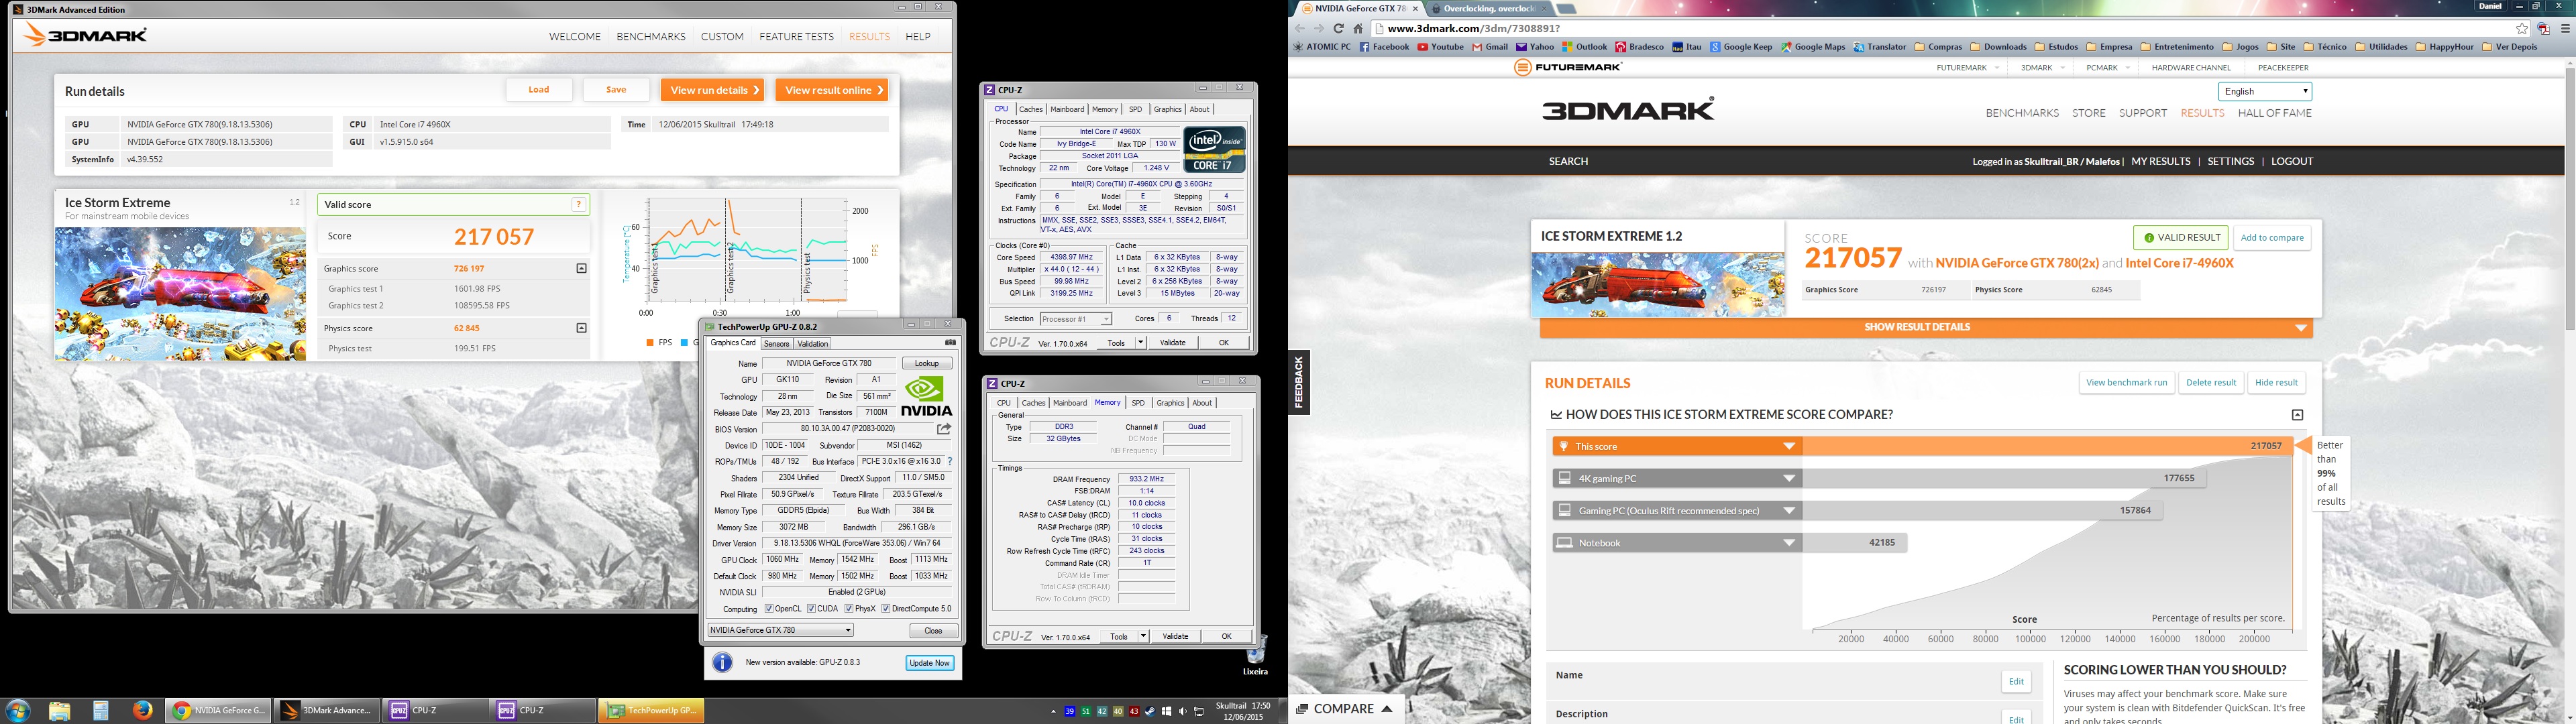This screenshot has width=2576, height=724.
Task: Open the Gmail bookmark
Action: 1490,47
